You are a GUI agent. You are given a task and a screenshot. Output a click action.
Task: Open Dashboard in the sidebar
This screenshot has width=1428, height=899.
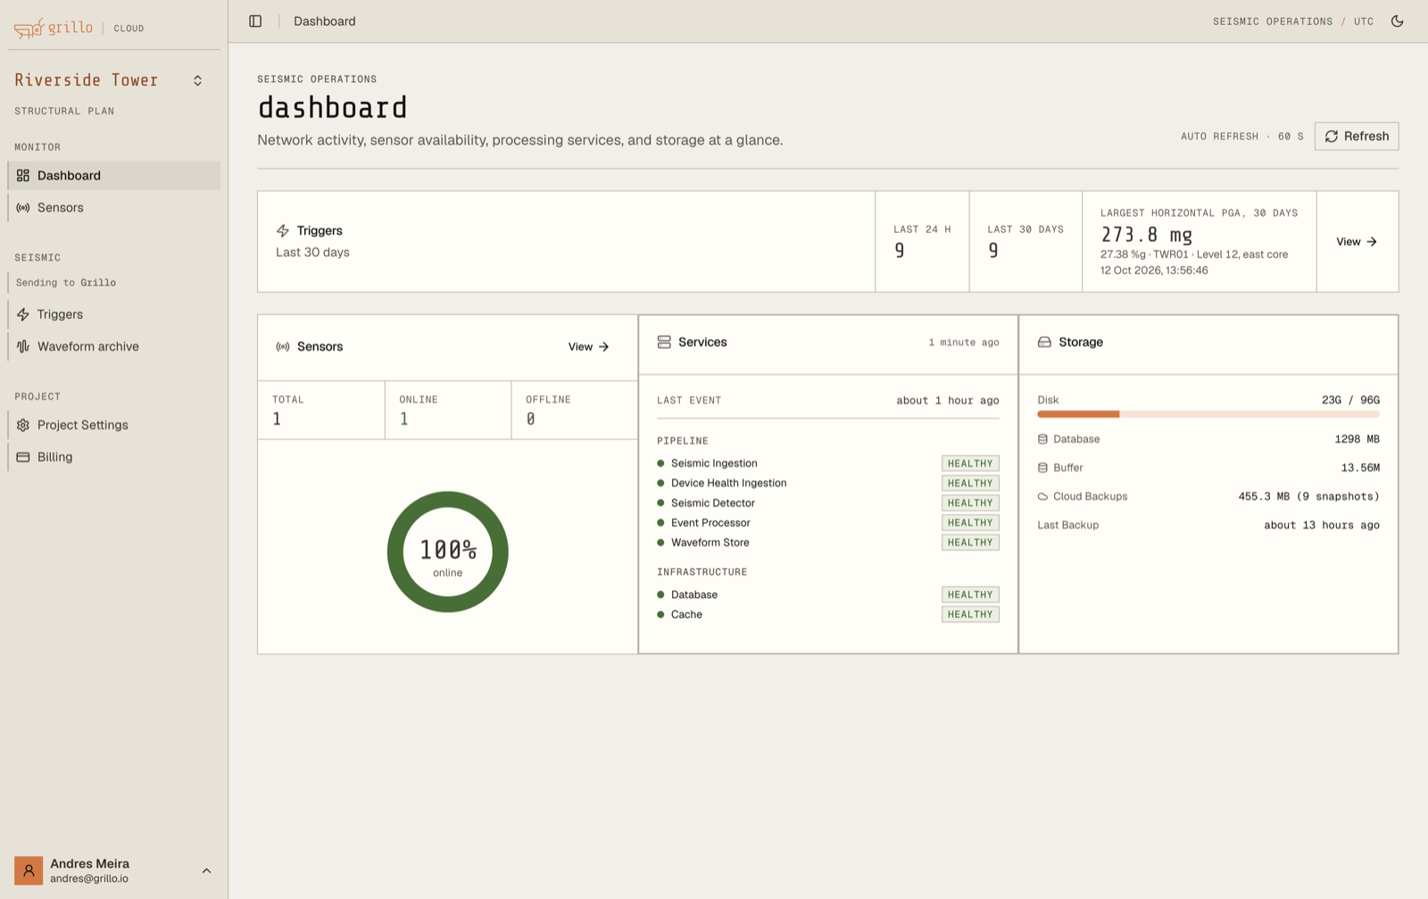pyautogui.click(x=114, y=176)
